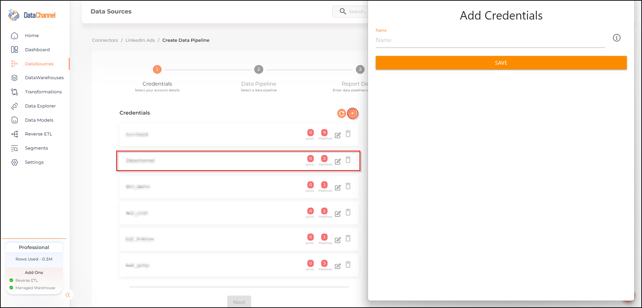Click the SAVE button
Image resolution: width=642 pixels, height=308 pixels.
[x=501, y=63]
